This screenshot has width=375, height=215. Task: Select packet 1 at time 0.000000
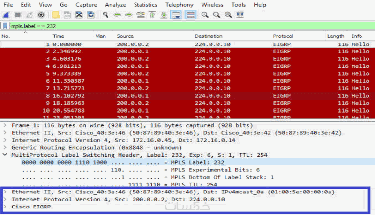point(187,44)
